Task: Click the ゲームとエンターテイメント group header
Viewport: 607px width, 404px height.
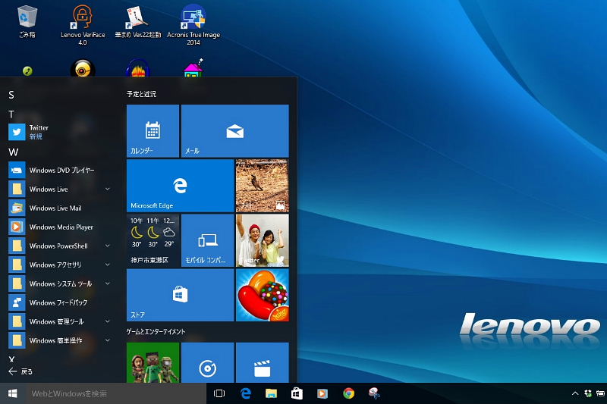Action: pos(156,332)
